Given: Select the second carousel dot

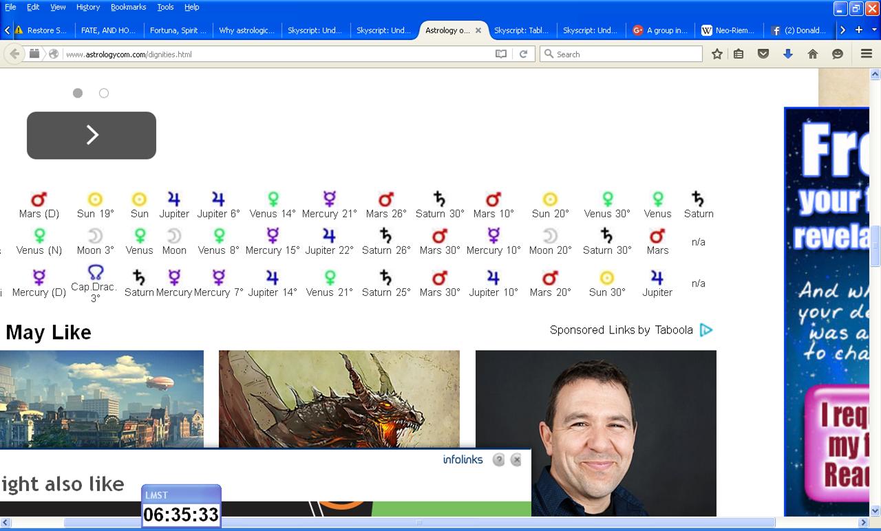Looking at the screenshot, I should click(x=104, y=93).
